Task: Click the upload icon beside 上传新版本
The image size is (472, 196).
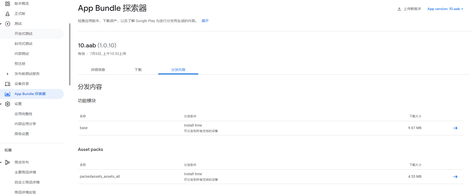Action: pos(399,9)
